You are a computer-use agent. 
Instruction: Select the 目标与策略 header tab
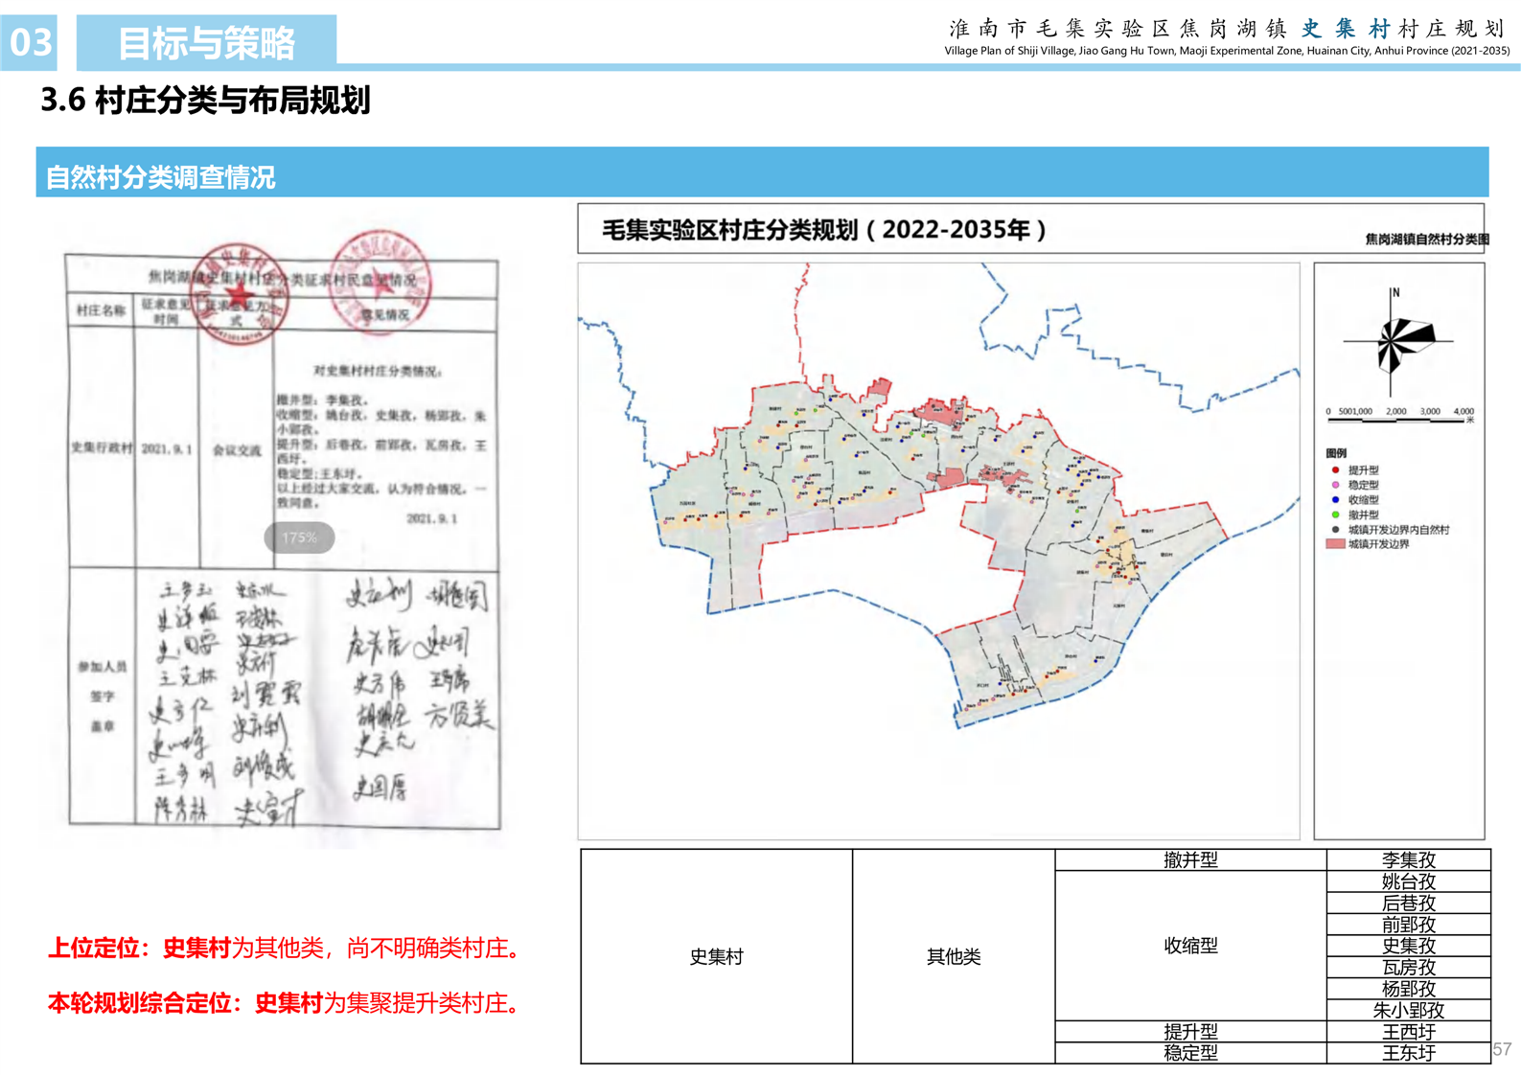coord(206,43)
